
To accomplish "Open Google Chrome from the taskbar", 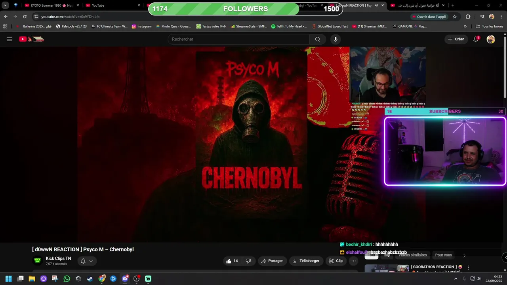I will [x=102, y=279].
